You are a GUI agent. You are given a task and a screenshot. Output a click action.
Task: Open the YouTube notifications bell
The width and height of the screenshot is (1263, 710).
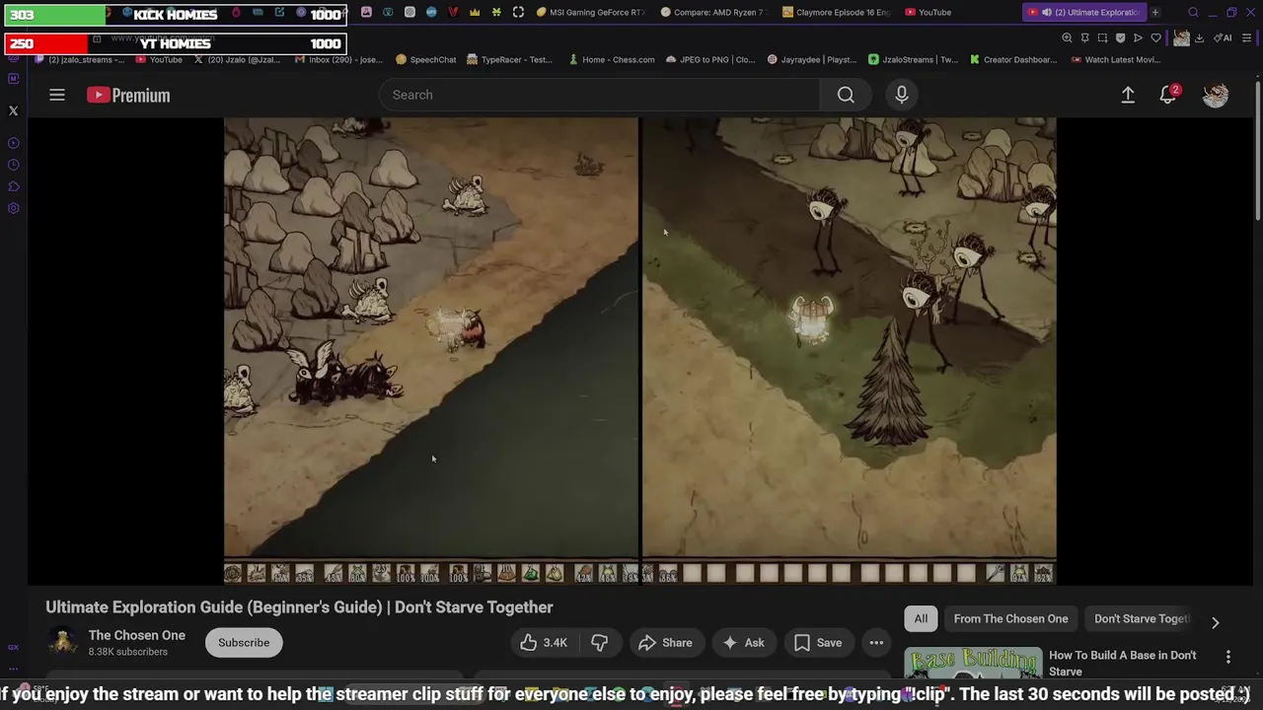coord(1168,95)
